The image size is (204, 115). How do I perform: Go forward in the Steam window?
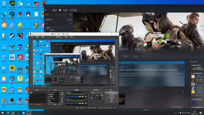pyautogui.click(x=49, y=10)
